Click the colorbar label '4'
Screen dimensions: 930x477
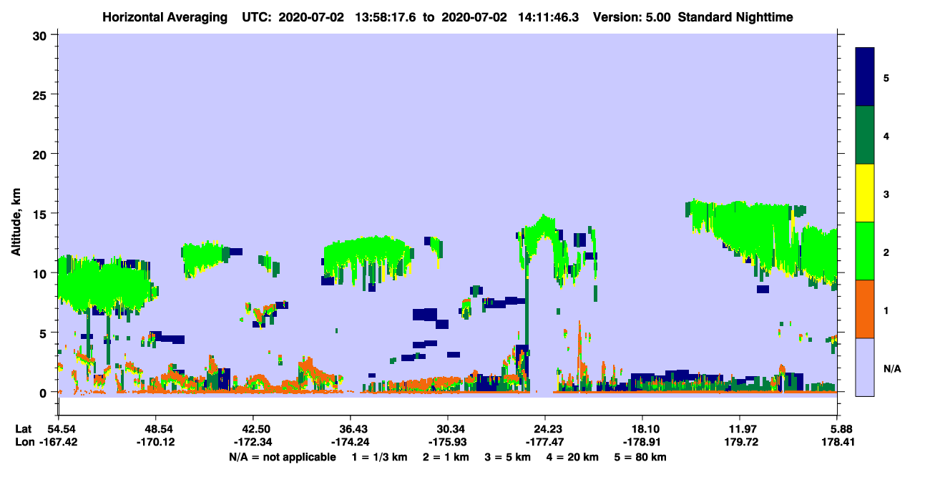tap(886, 135)
